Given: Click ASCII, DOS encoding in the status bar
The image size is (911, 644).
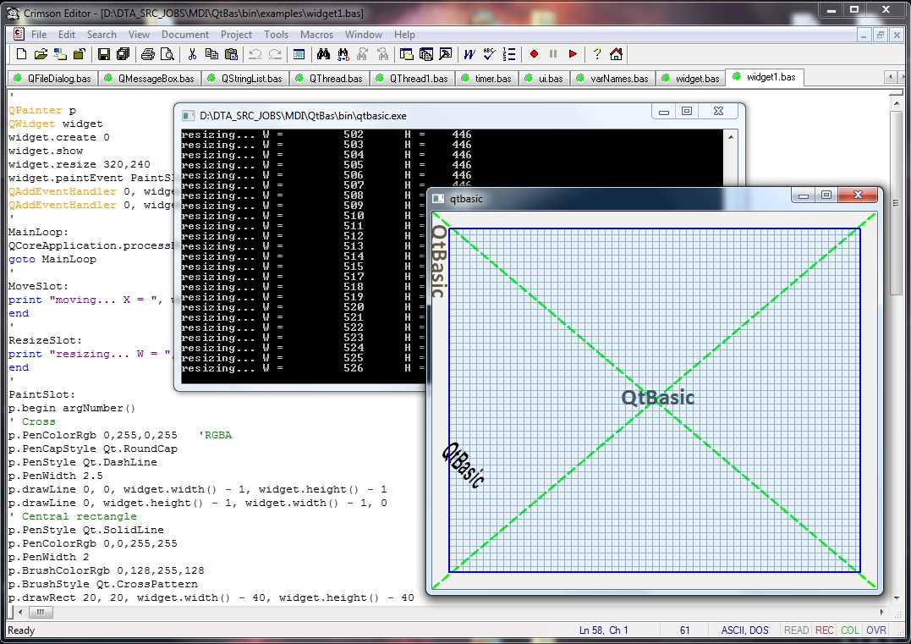Looking at the screenshot, I should (x=744, y=630).
